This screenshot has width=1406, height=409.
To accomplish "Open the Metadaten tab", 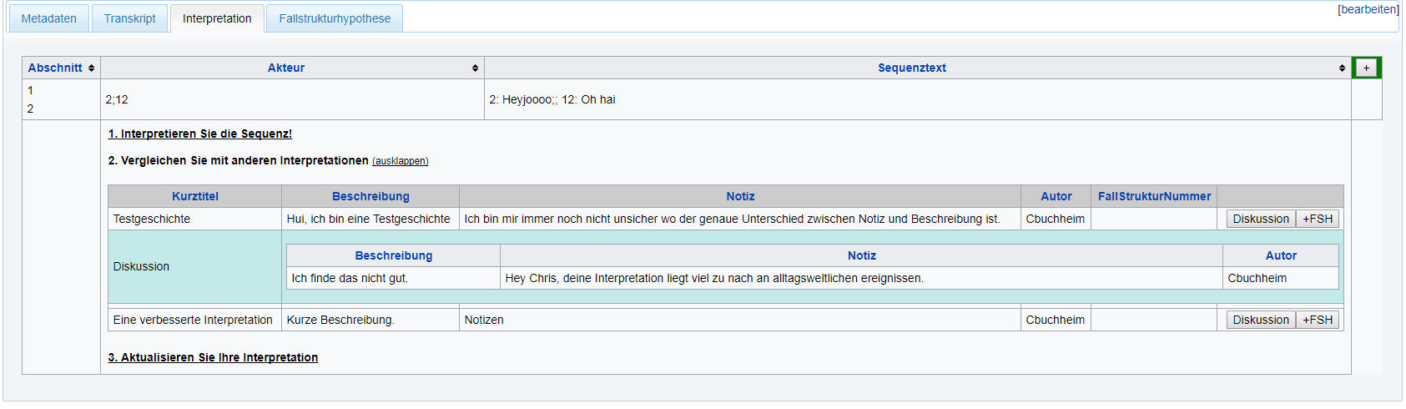I will tap(48, 18).
